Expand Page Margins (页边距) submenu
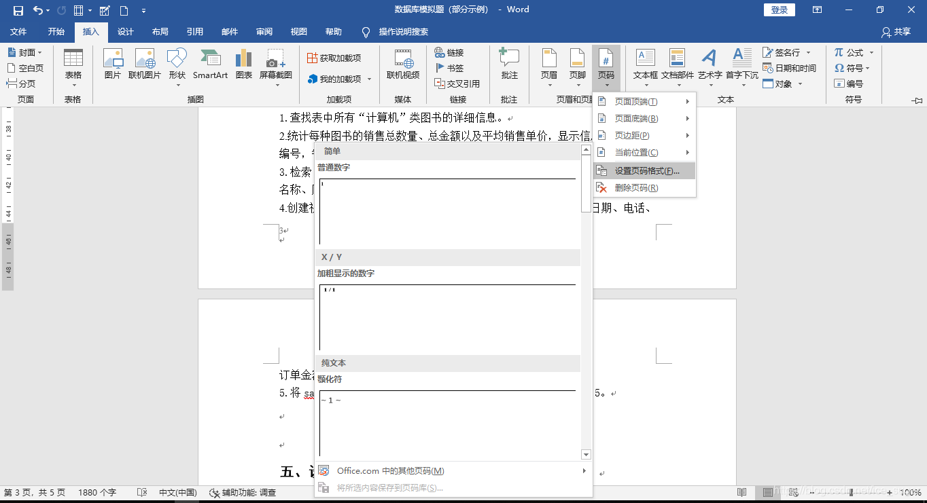Screen dimensions: 927x503 click(644, 136)
